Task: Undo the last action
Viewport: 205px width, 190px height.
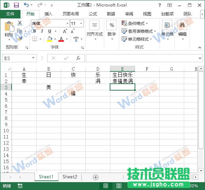Action: (26, 5)
